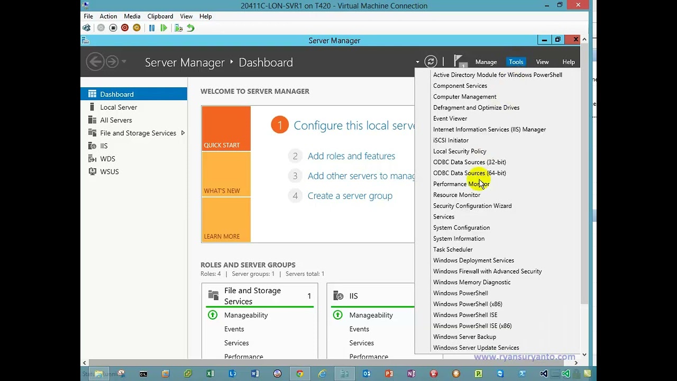Click the Server Manager forward arrow

[112, 62]
